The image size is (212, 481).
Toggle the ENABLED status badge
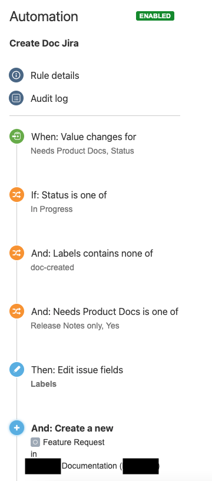[x=155, y=16]
